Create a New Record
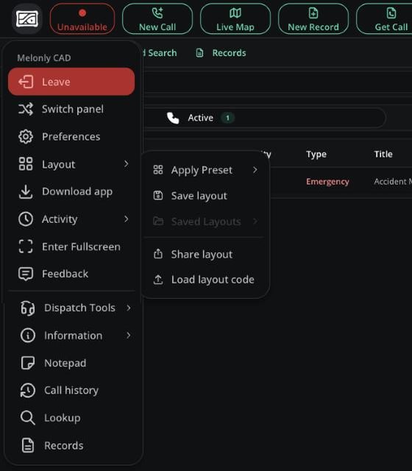Viewport: 412px width, 471px height. pos(313,18)
